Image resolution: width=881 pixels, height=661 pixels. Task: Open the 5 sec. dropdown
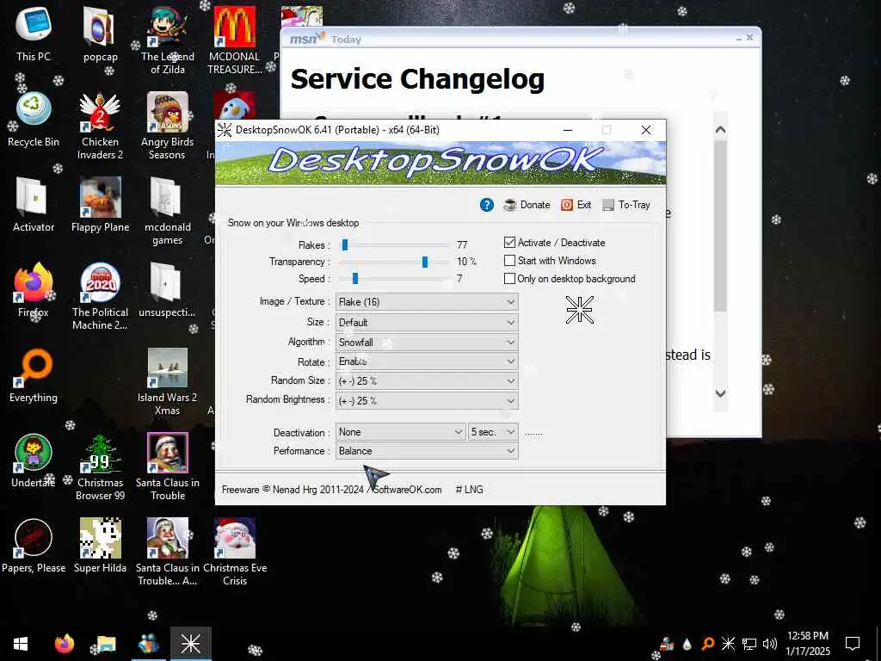coord(493,432)
